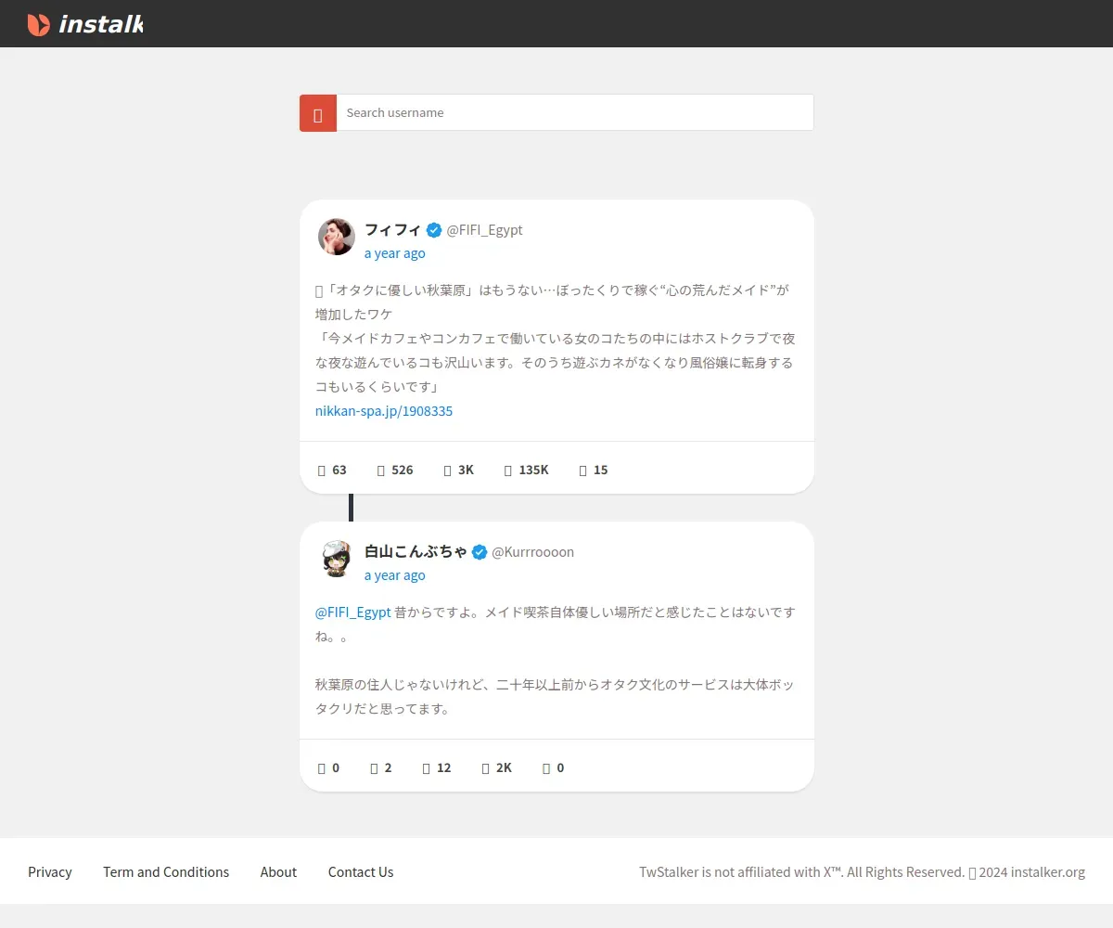Open Term and Conditions footer link
The image size is (1113, 928).
coord(166,872)
